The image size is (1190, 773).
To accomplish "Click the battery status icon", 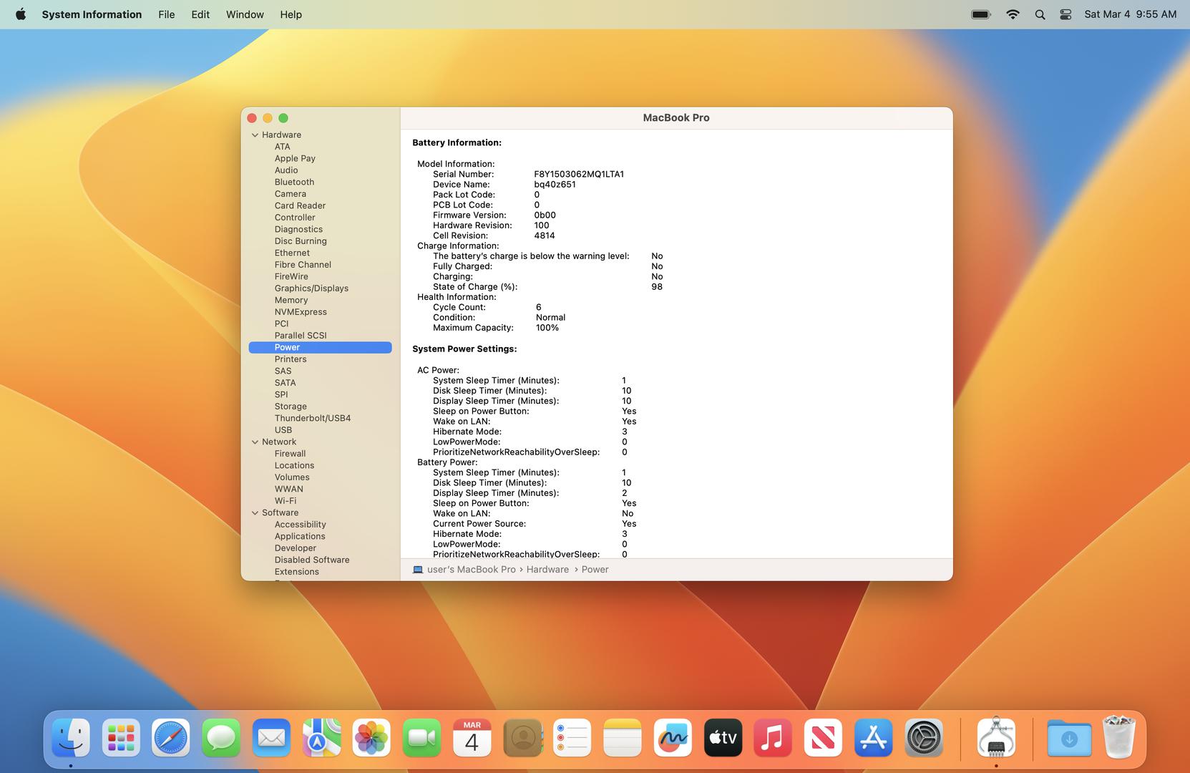I will (980, 14).
